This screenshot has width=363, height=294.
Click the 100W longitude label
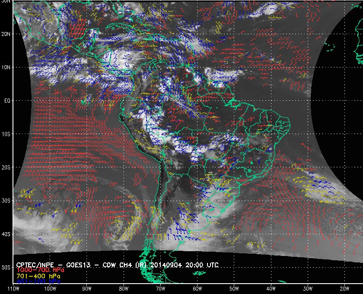click(x=50, y=289)
